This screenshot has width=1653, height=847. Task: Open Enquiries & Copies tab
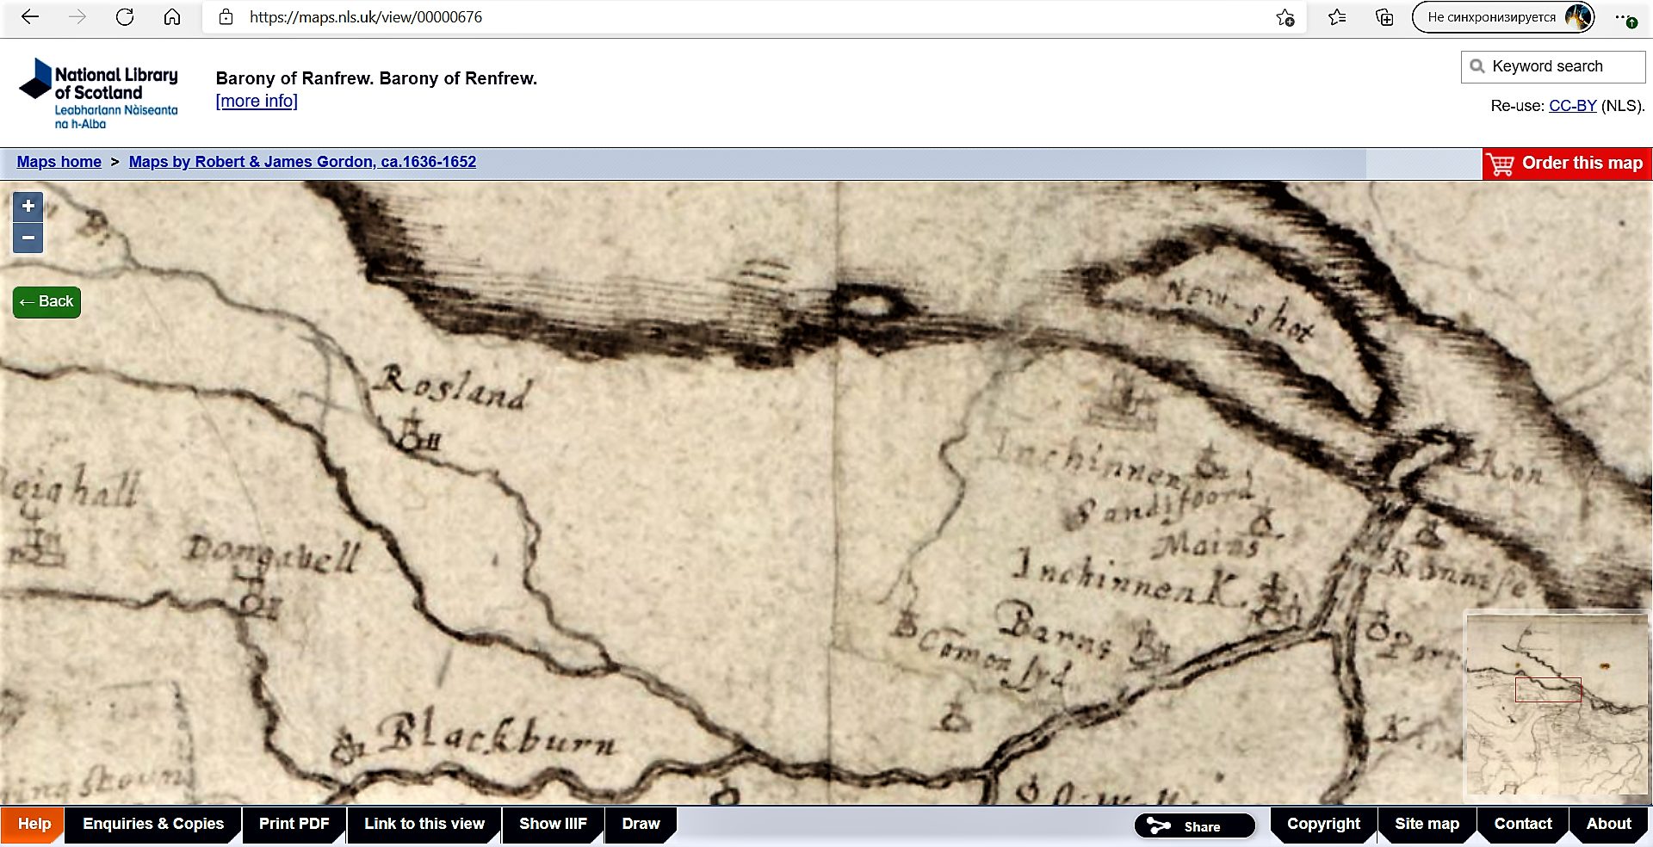coord(153,824)
